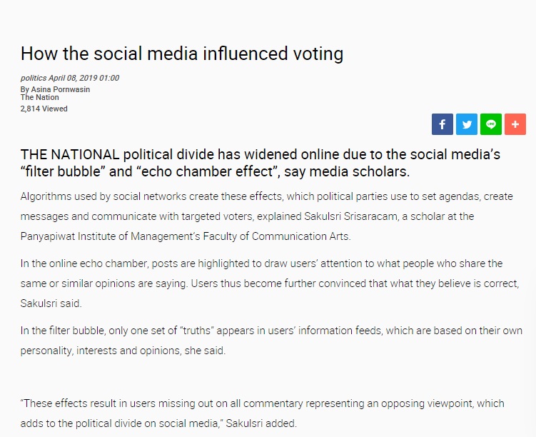Click 'echo chamber effect' phrase in lead
Image resolution: width=536 pixels, height=437 pixels.
pyautogui.click(x=207, y=171)
